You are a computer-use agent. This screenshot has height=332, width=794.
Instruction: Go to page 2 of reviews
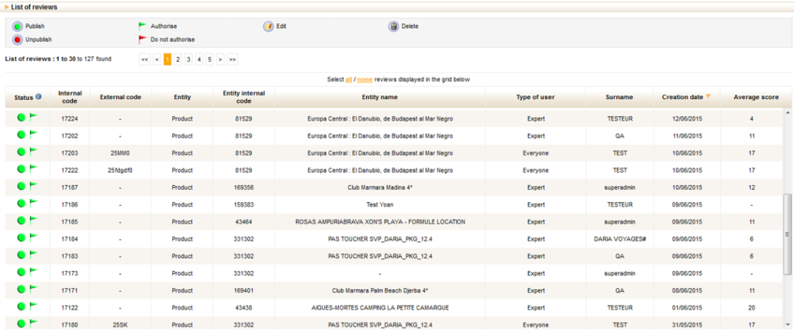(x=178, y=59)
